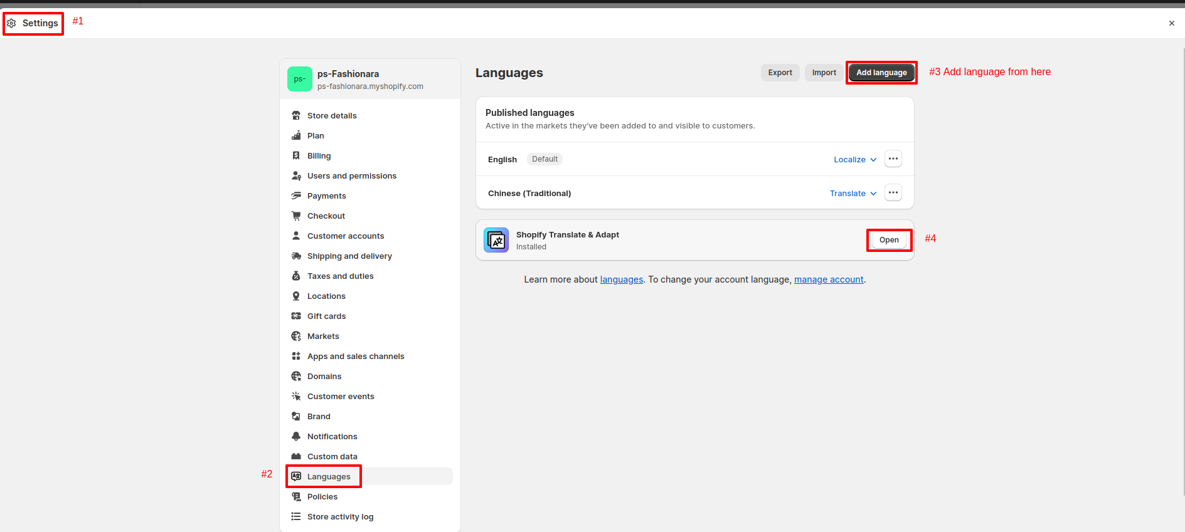Click the Plan chart icon

[296, 135]
